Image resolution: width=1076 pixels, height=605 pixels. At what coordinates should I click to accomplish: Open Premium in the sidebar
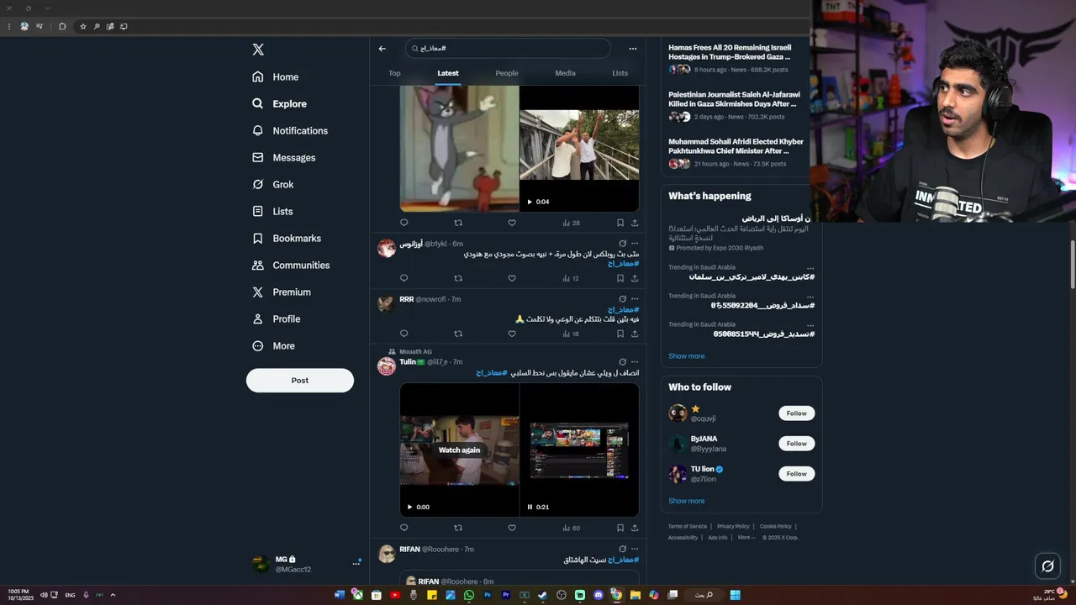(x=282, y=292)
